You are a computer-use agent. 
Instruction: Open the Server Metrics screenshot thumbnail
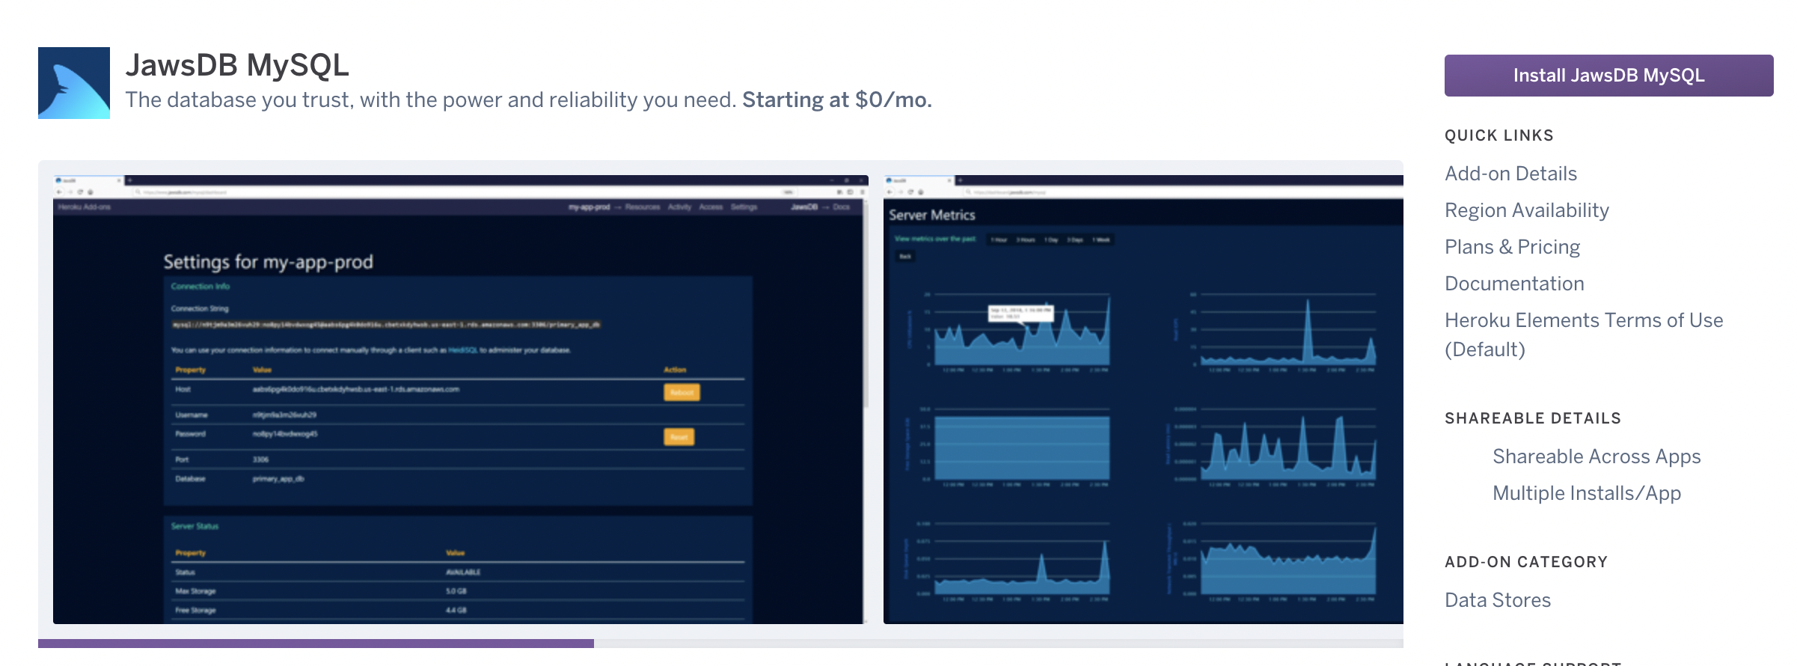(1143, 400)
